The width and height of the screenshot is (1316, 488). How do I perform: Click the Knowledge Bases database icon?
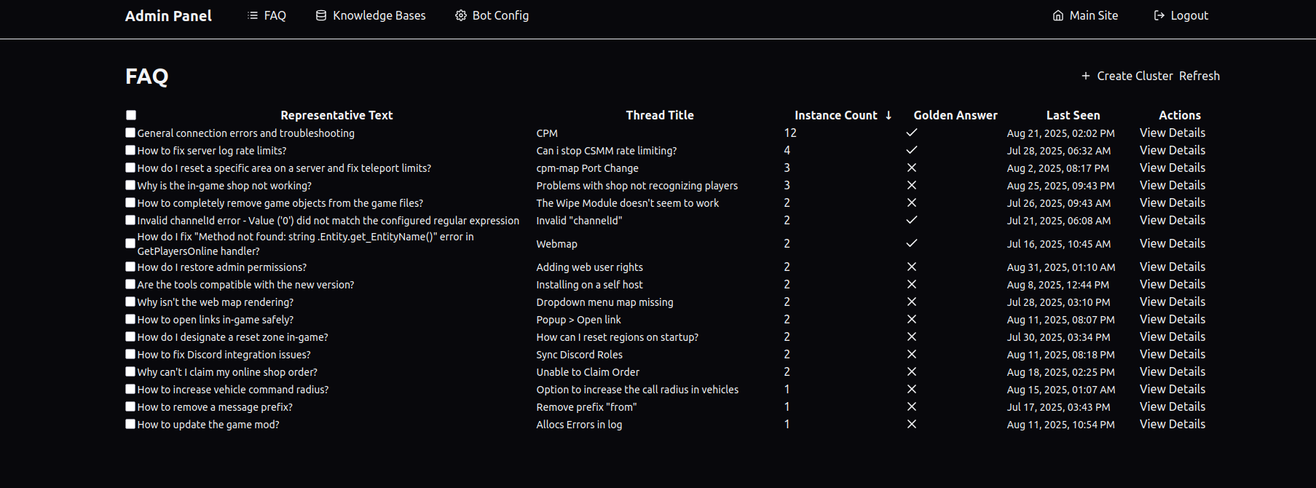click(321, 15)
